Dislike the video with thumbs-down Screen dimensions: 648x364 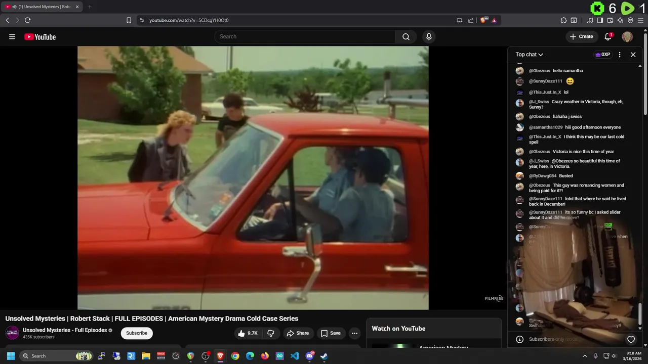coord(271,333)
